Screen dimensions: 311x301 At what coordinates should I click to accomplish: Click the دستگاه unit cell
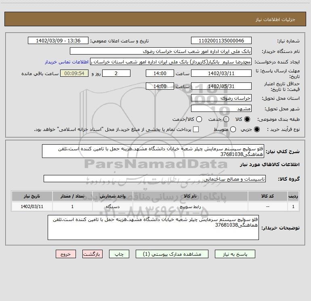pyautogui.click(x=112, y=206)
